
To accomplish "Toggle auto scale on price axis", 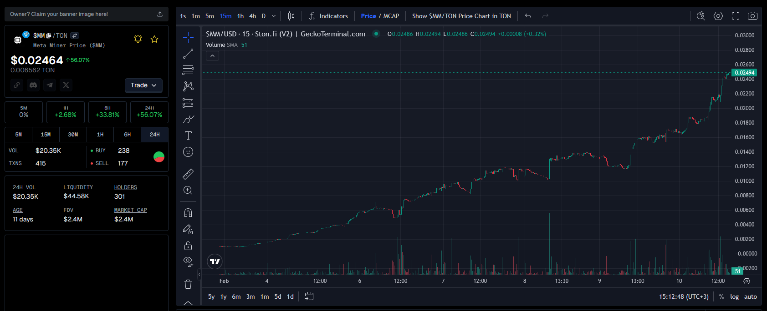I will click(x=750, y=296).
